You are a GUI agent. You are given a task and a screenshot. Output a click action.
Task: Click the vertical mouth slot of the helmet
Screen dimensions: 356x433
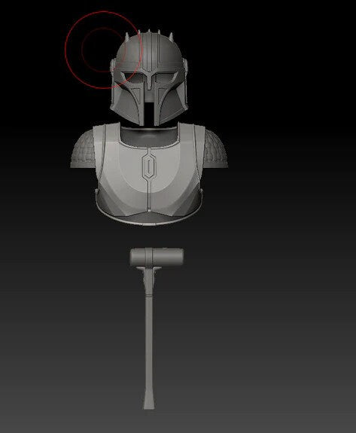tap(149, 113)
